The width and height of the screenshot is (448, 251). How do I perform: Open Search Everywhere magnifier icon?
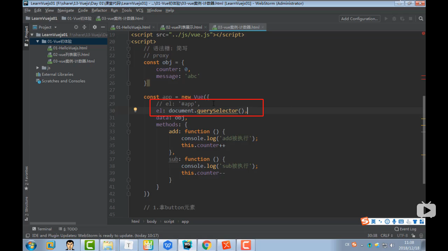click(421, 19)
